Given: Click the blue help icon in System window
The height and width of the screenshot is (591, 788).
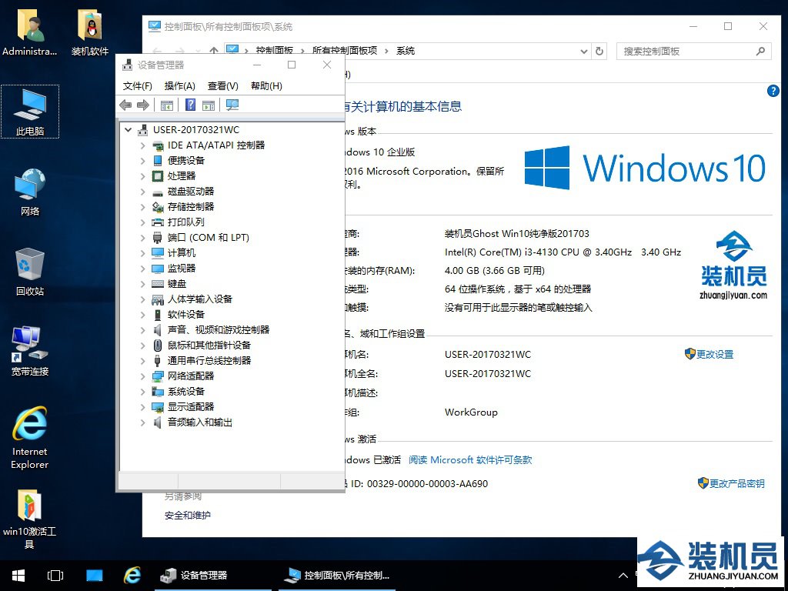Looking at the screenshot, I should [x=773, y=91].
